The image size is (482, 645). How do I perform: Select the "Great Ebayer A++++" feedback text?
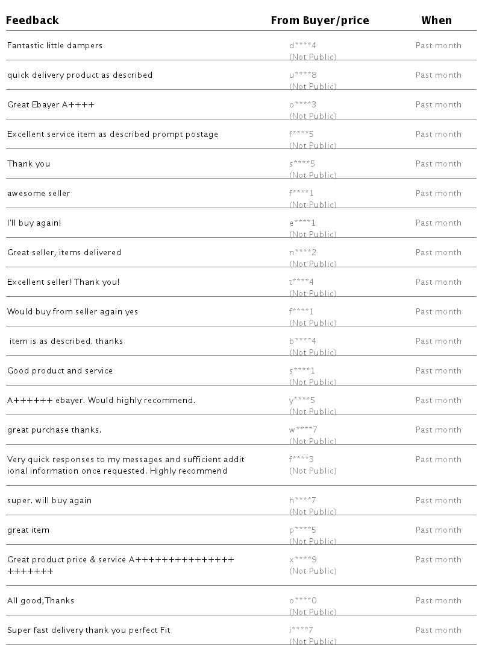[51, 105]
